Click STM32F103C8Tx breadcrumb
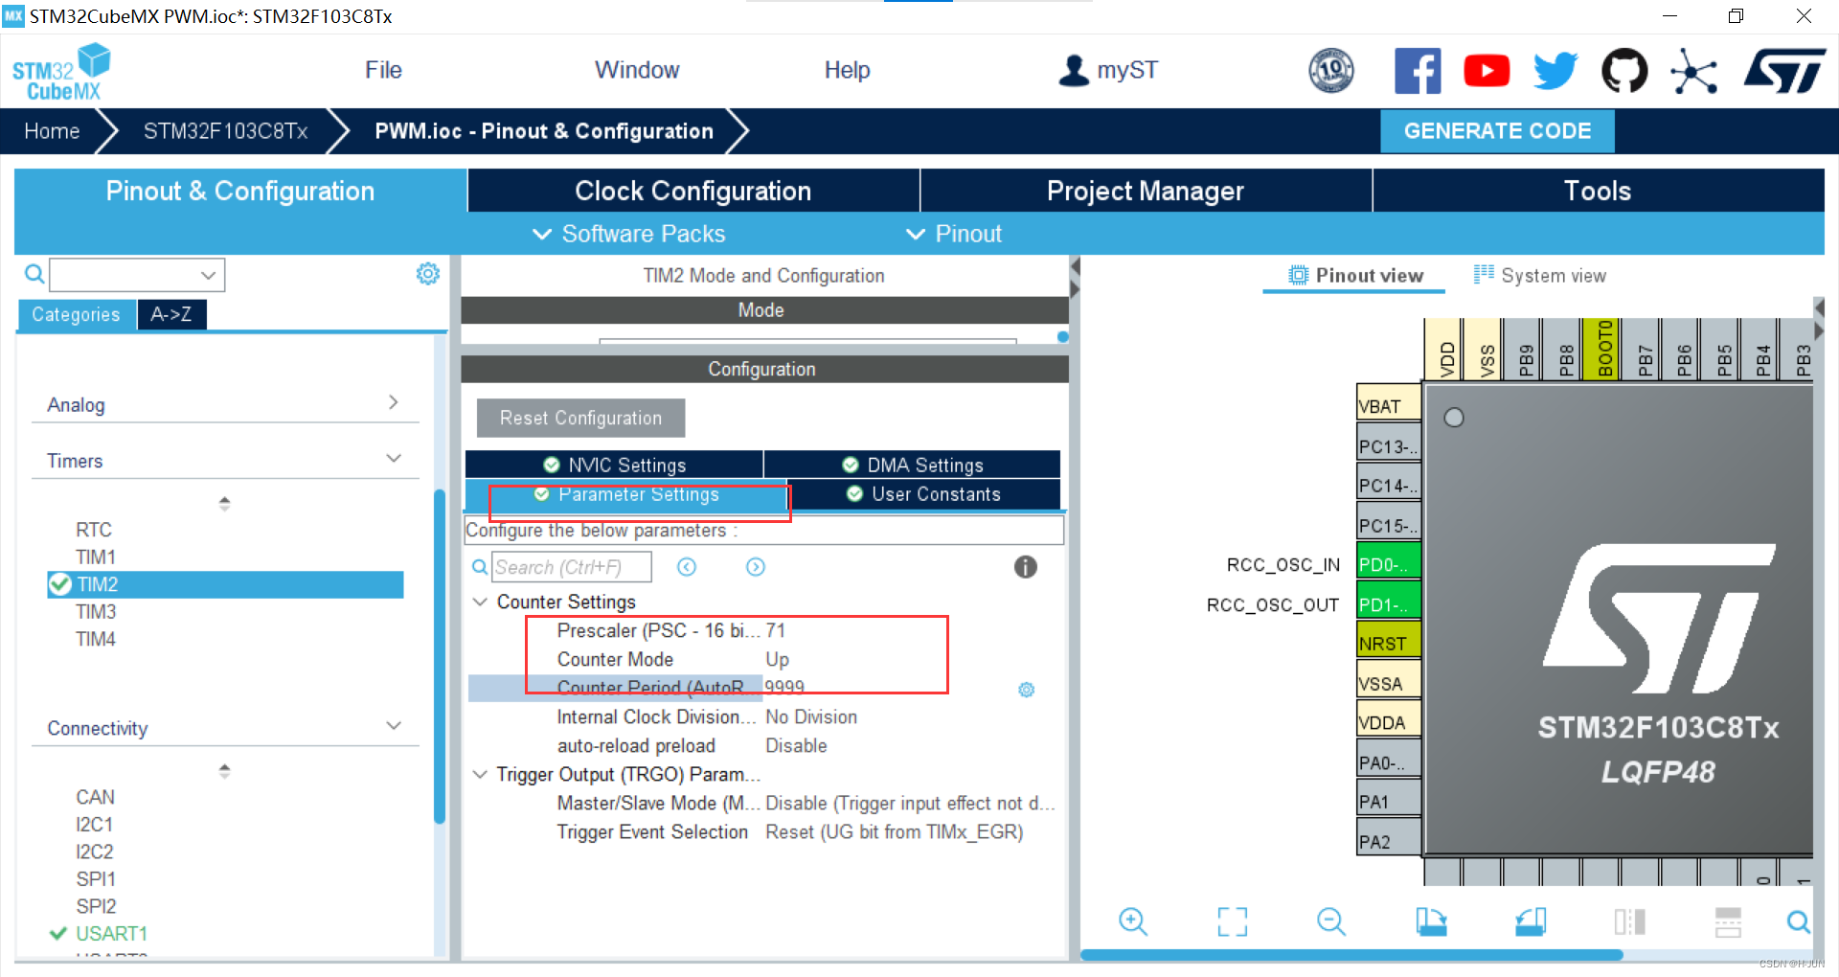Image resolution: width=1839 pixels, height=977 pixels. 225,131
